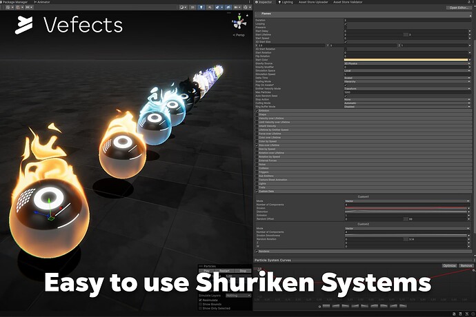The height and width of the screenshot is (317, 476).
Task: Click the Open Editor button
Action: [459, 8]
